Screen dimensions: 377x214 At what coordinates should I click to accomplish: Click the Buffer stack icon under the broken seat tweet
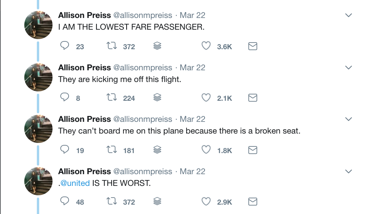pos(157,150)
